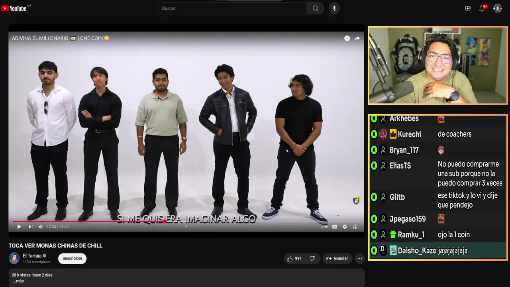Click Daisho_Kaze's character badge icon

[x=393, y=251]
